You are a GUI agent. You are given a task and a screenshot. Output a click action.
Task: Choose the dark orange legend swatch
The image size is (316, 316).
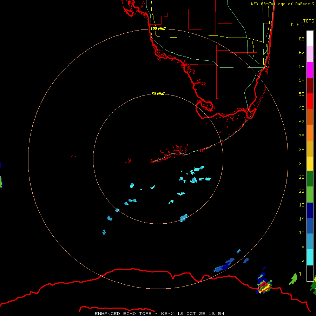click(x=310, y=117)
